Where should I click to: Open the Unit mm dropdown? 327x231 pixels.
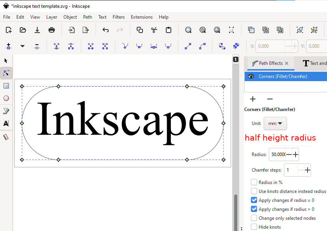[x=275, y=123]
